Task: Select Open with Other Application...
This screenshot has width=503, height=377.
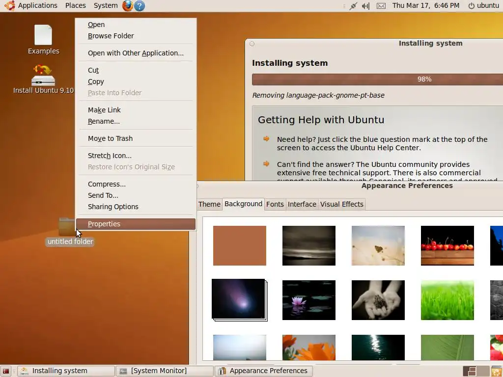Action: [x=136, y=53]
